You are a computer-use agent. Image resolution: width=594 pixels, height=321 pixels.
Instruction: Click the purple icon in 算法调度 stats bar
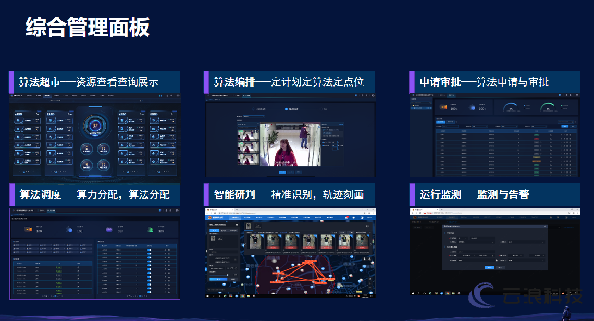(x=109, y=230)
